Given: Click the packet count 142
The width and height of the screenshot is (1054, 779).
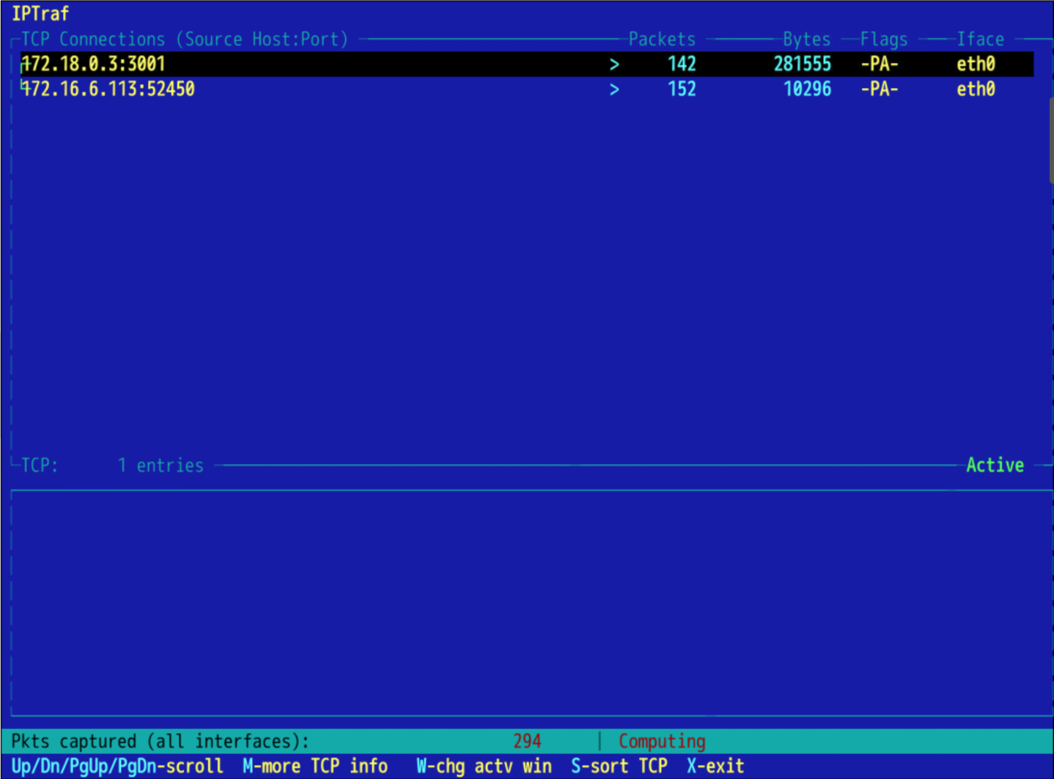Looking at the screenshot, I should coord(682,64).
